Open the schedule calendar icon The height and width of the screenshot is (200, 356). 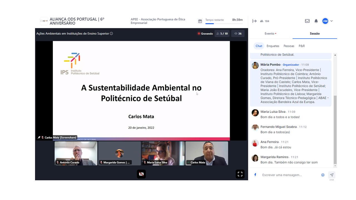click(200, 21)
